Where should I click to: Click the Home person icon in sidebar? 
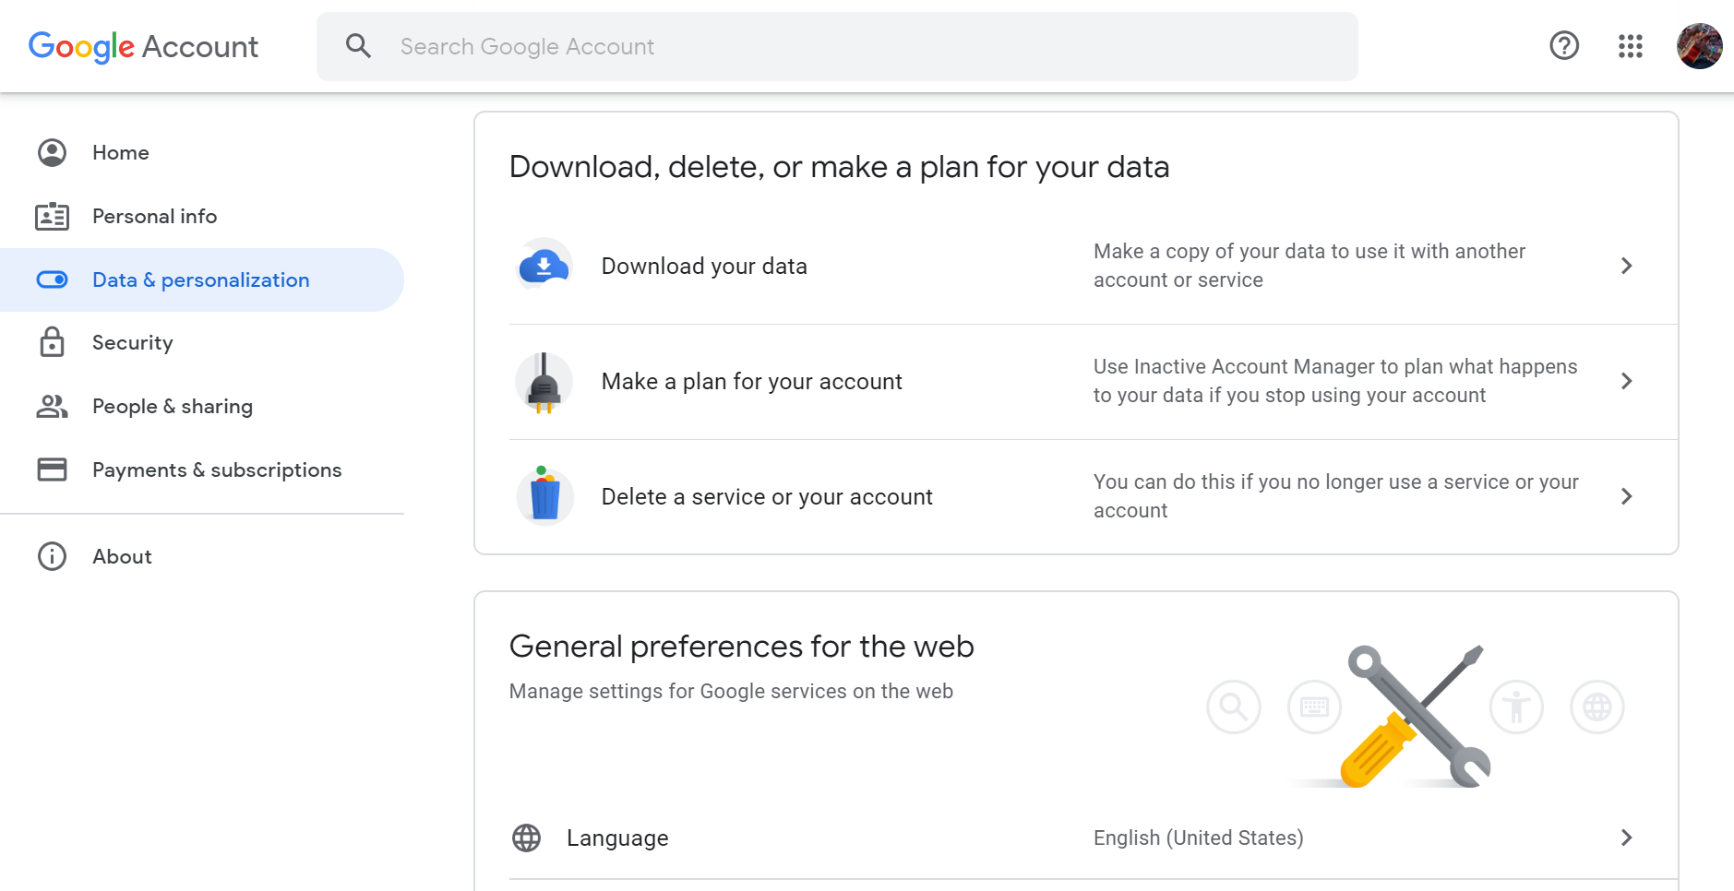click(52, 152)
